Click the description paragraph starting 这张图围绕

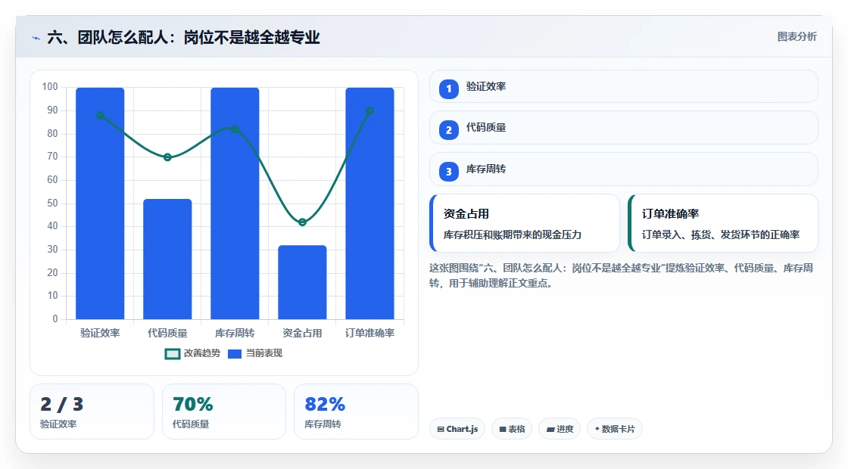pyautogui.click(x=621, y=275)
